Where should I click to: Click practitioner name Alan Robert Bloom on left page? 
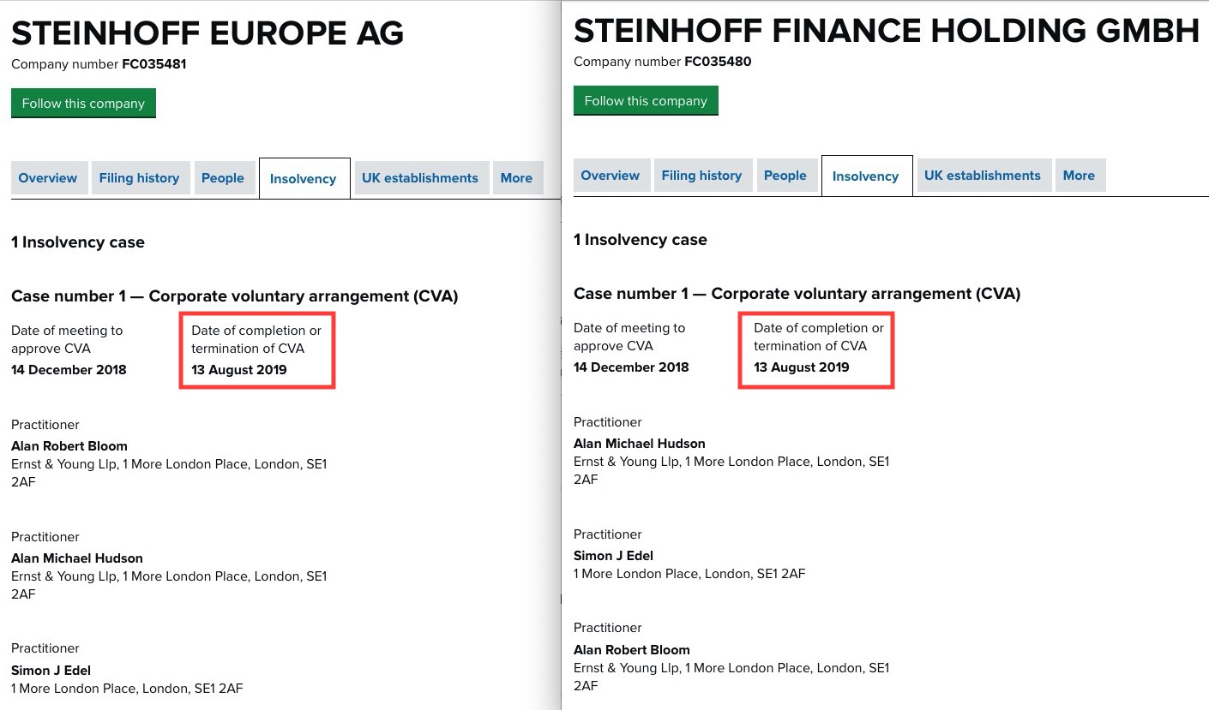coord(69,446)
